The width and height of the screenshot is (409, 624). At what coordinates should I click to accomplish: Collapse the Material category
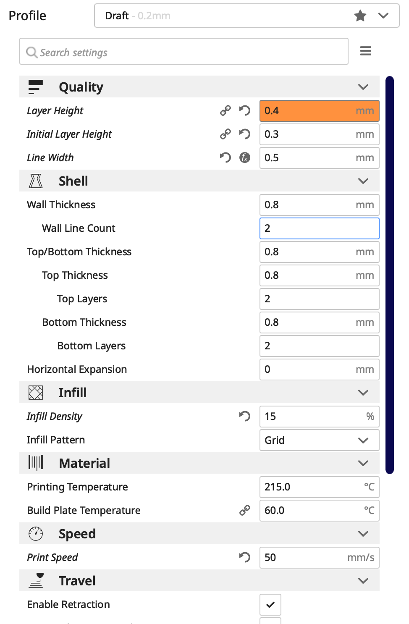point(363,463)
